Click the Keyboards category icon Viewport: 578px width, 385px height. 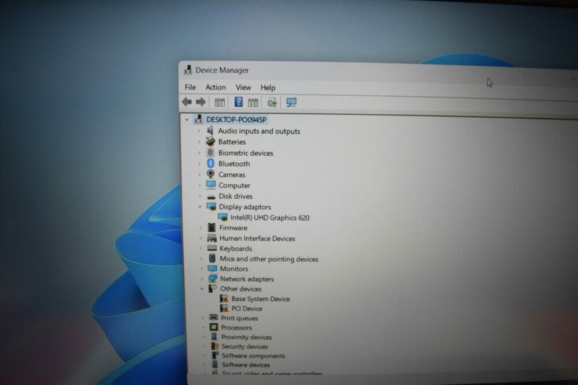(x=212, y=248)
